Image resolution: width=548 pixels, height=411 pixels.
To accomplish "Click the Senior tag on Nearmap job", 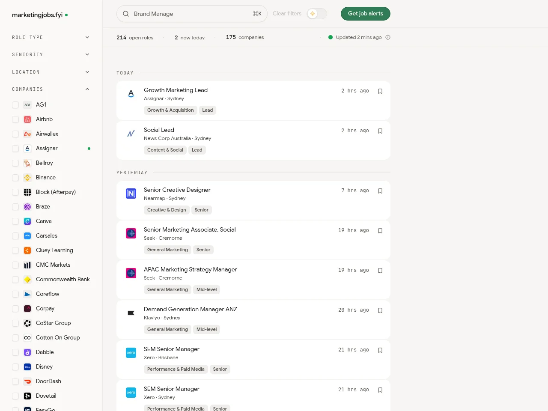I will point(202,210).
